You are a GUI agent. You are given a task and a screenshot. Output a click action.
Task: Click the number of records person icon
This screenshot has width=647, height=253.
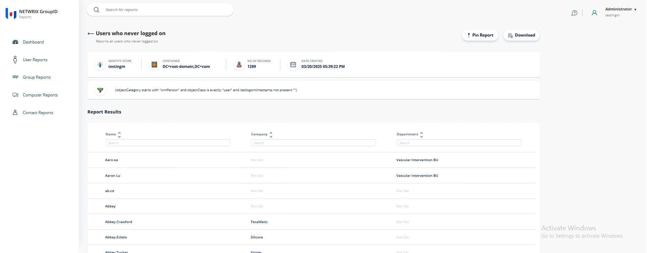point(239,65)
